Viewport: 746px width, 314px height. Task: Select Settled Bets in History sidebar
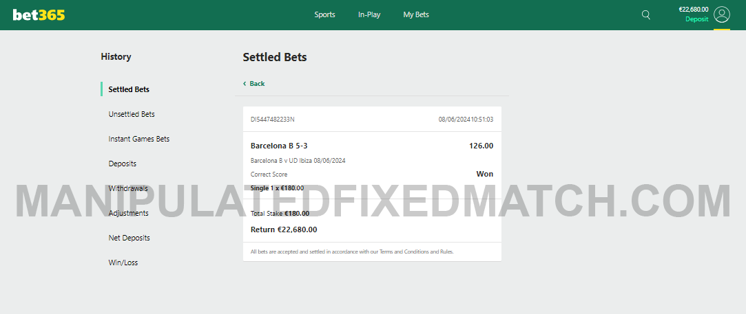tap(129, 89)
